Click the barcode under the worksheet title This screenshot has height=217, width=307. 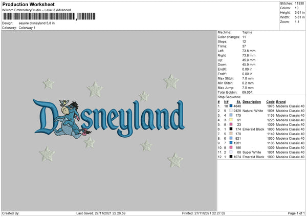coord(49,16)
